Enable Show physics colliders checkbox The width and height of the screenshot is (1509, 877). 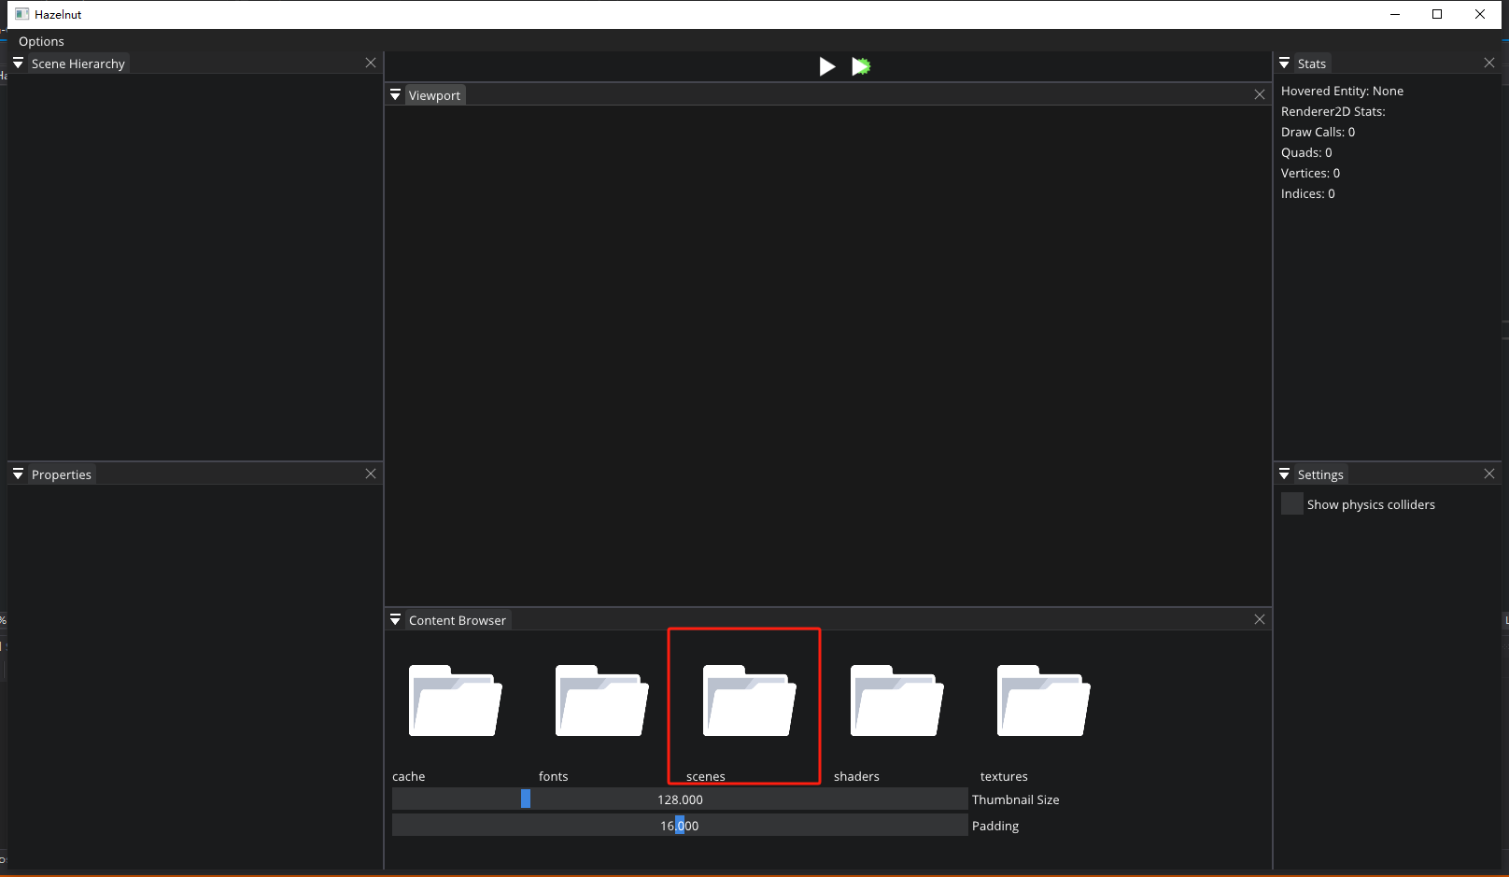1292,504
